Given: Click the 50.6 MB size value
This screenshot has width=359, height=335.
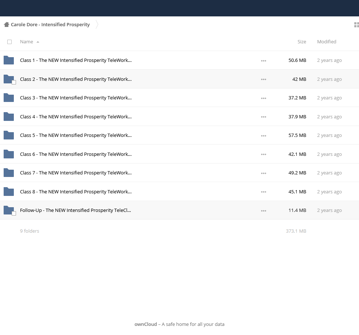Looking at the screenshot, I should 297,60.
